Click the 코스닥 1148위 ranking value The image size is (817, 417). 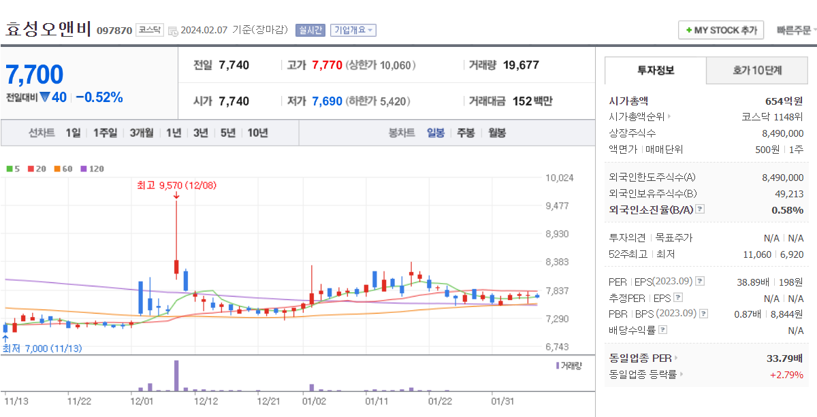pyautogui.click(x=773, y=116)
